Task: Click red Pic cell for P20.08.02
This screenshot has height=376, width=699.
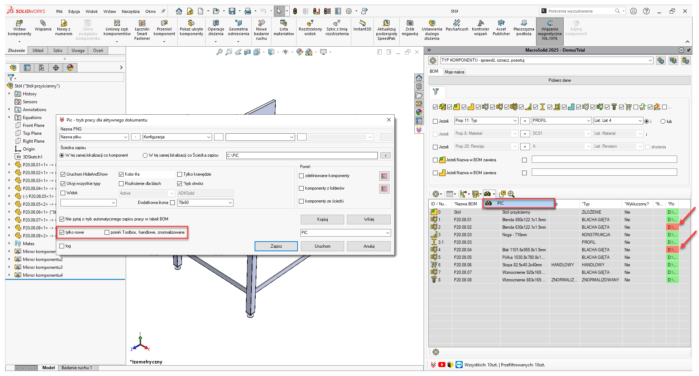Action: (672, 227)
